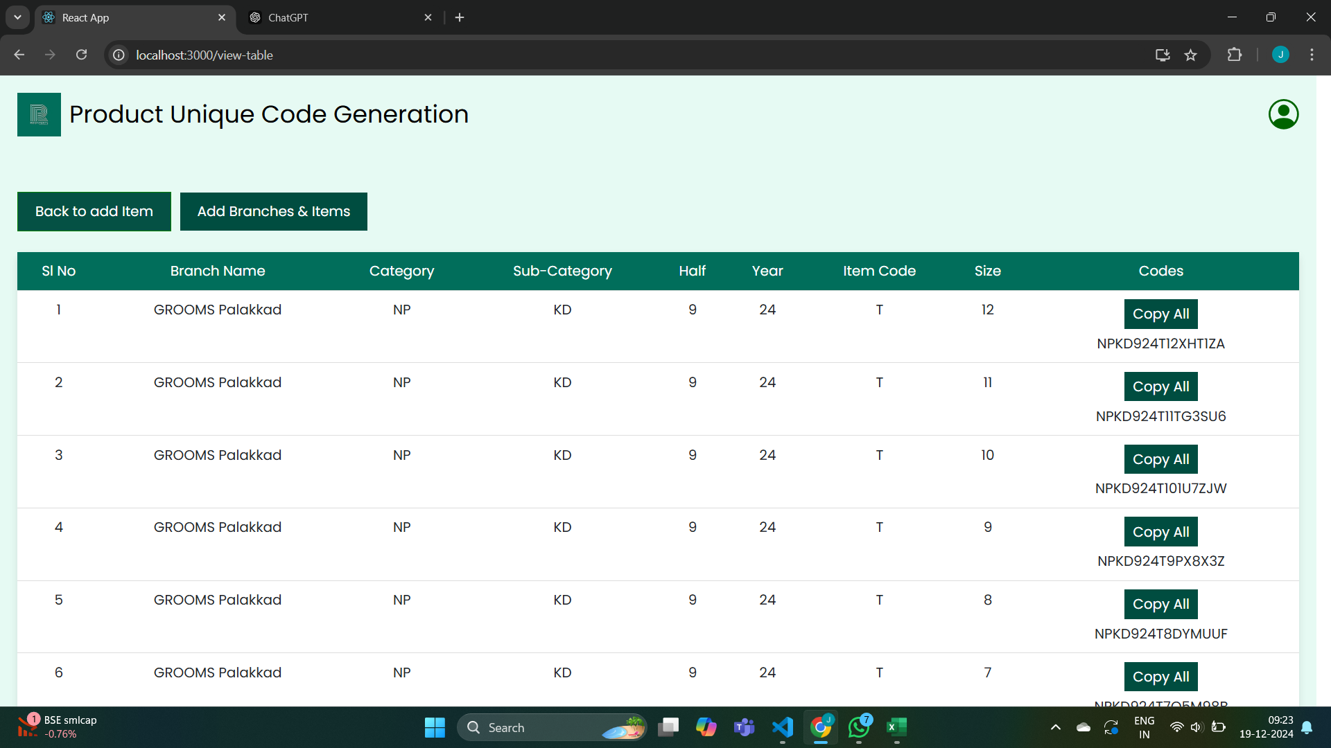
Task: Click install app icon in address bar
Action: click(x=1163, y=55)
